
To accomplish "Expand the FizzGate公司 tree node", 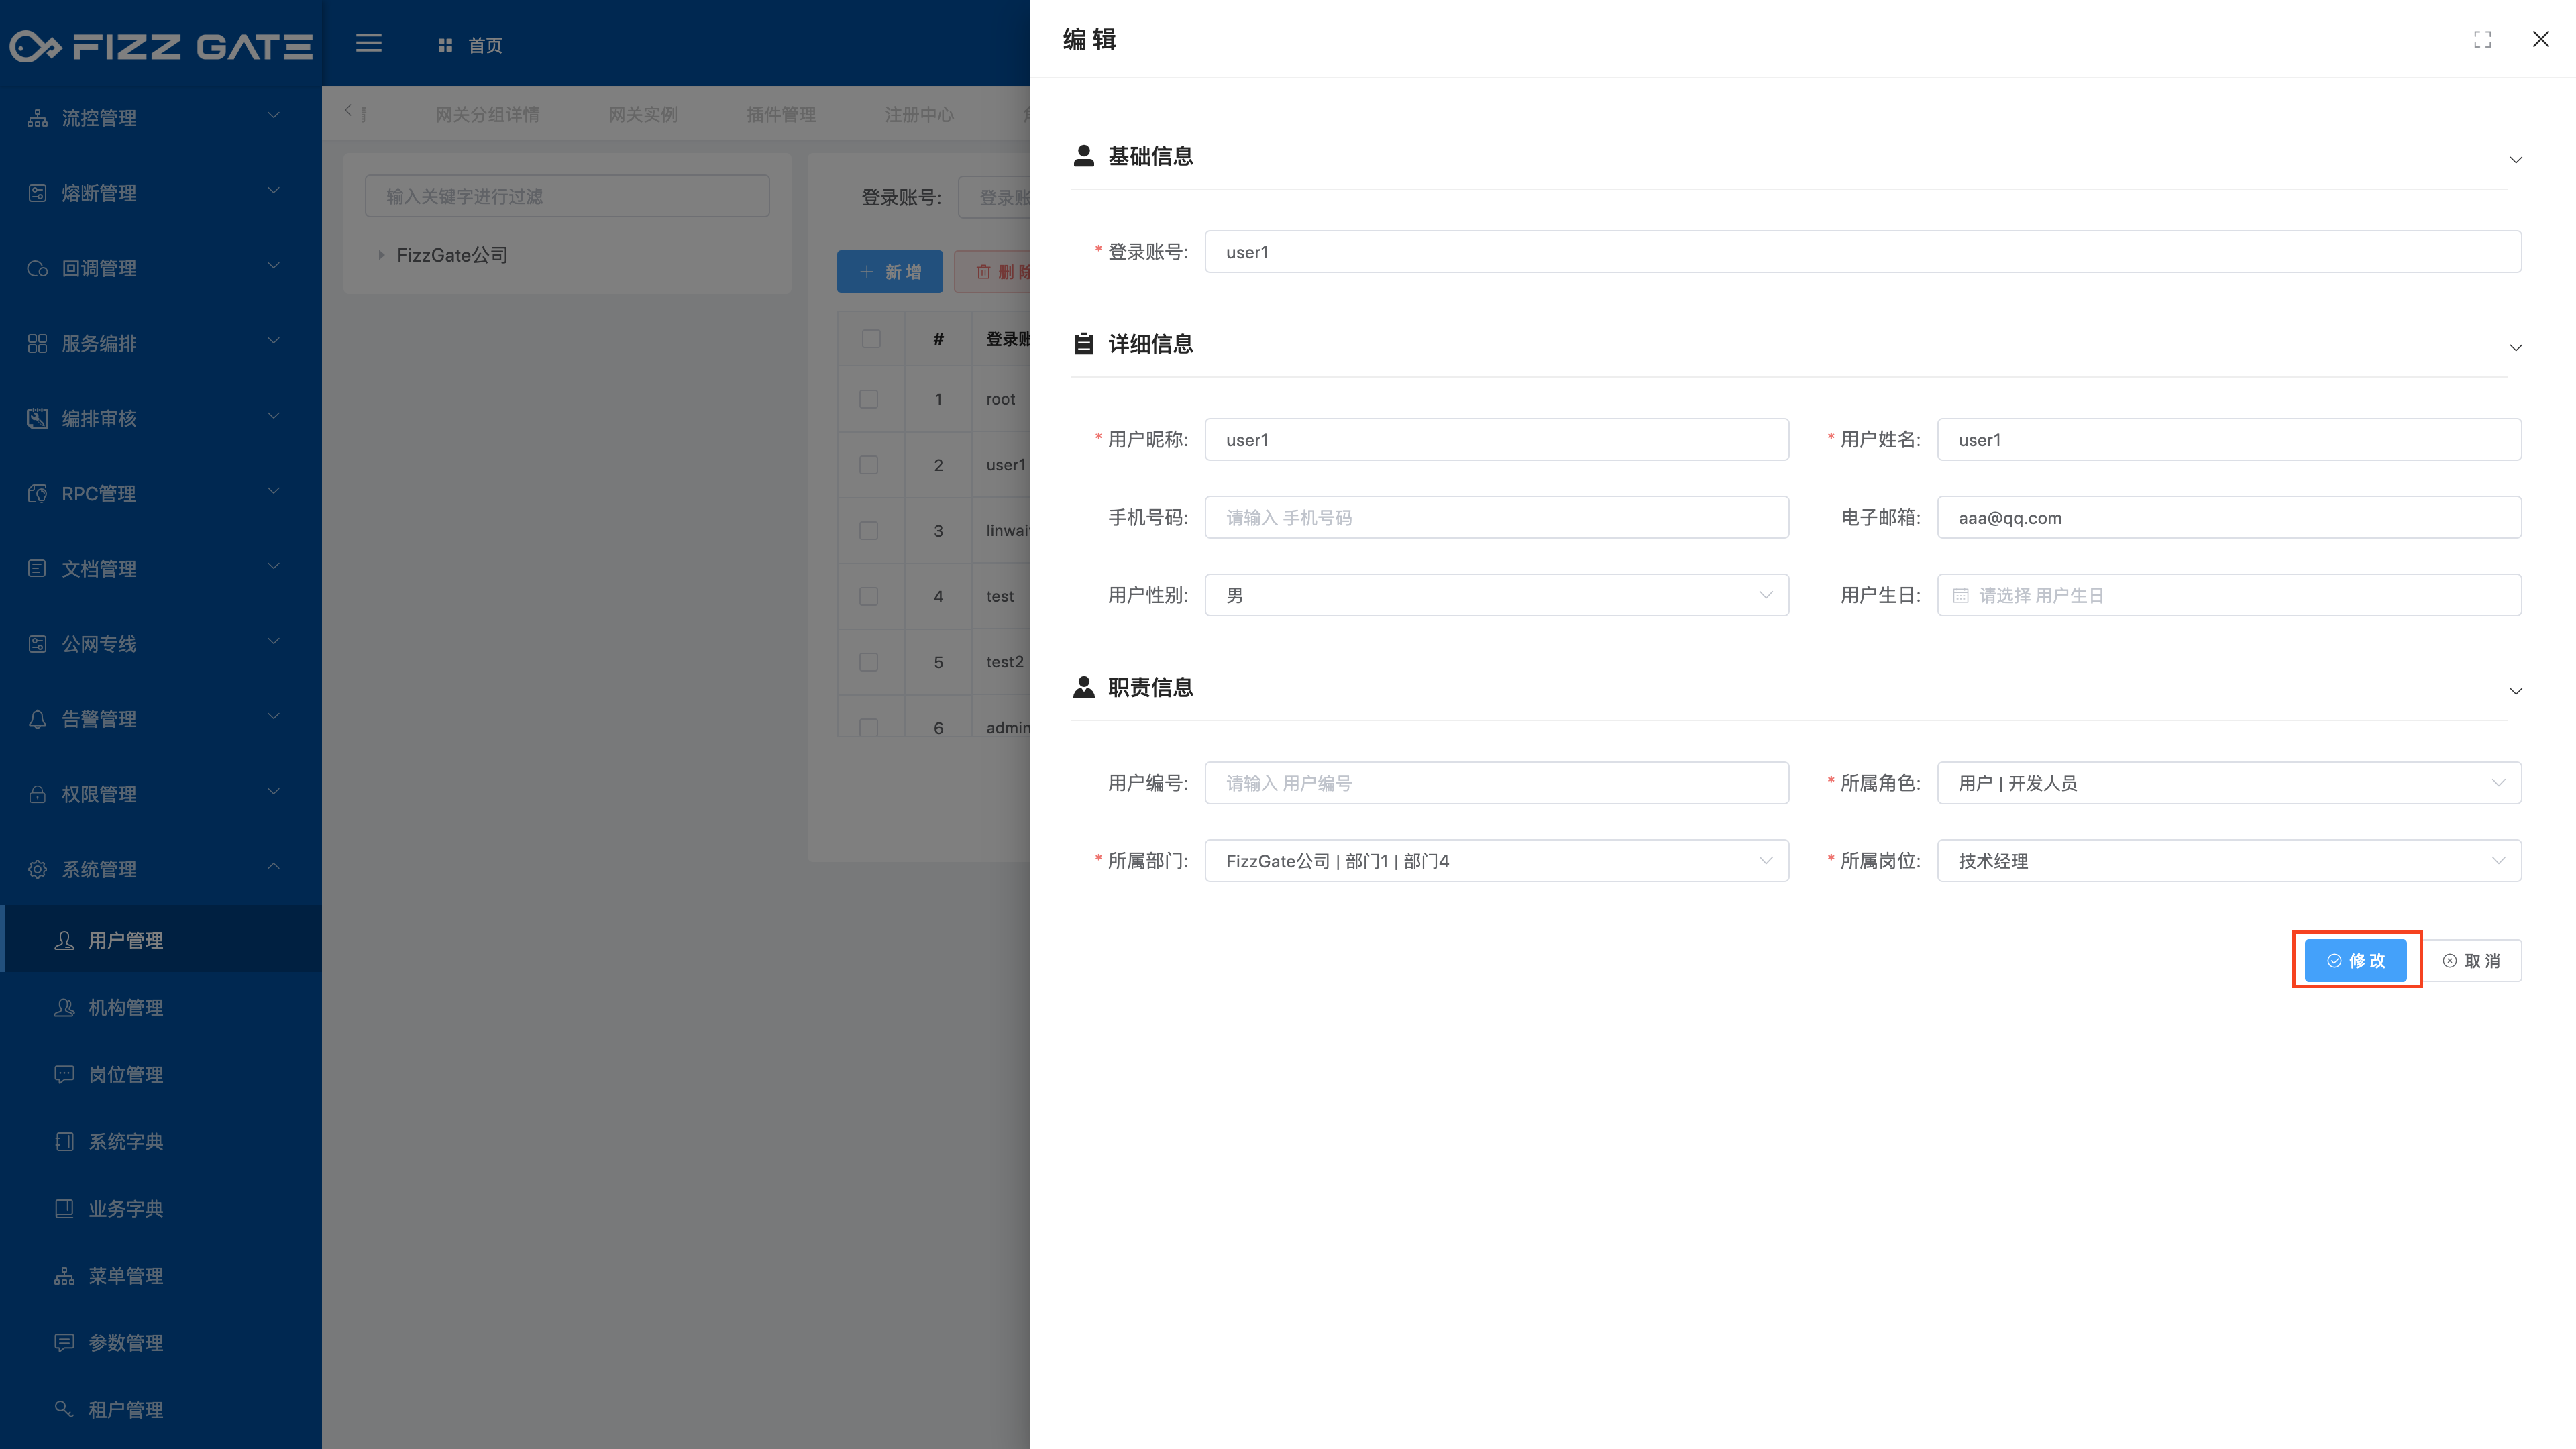I will tap(381, 255).
